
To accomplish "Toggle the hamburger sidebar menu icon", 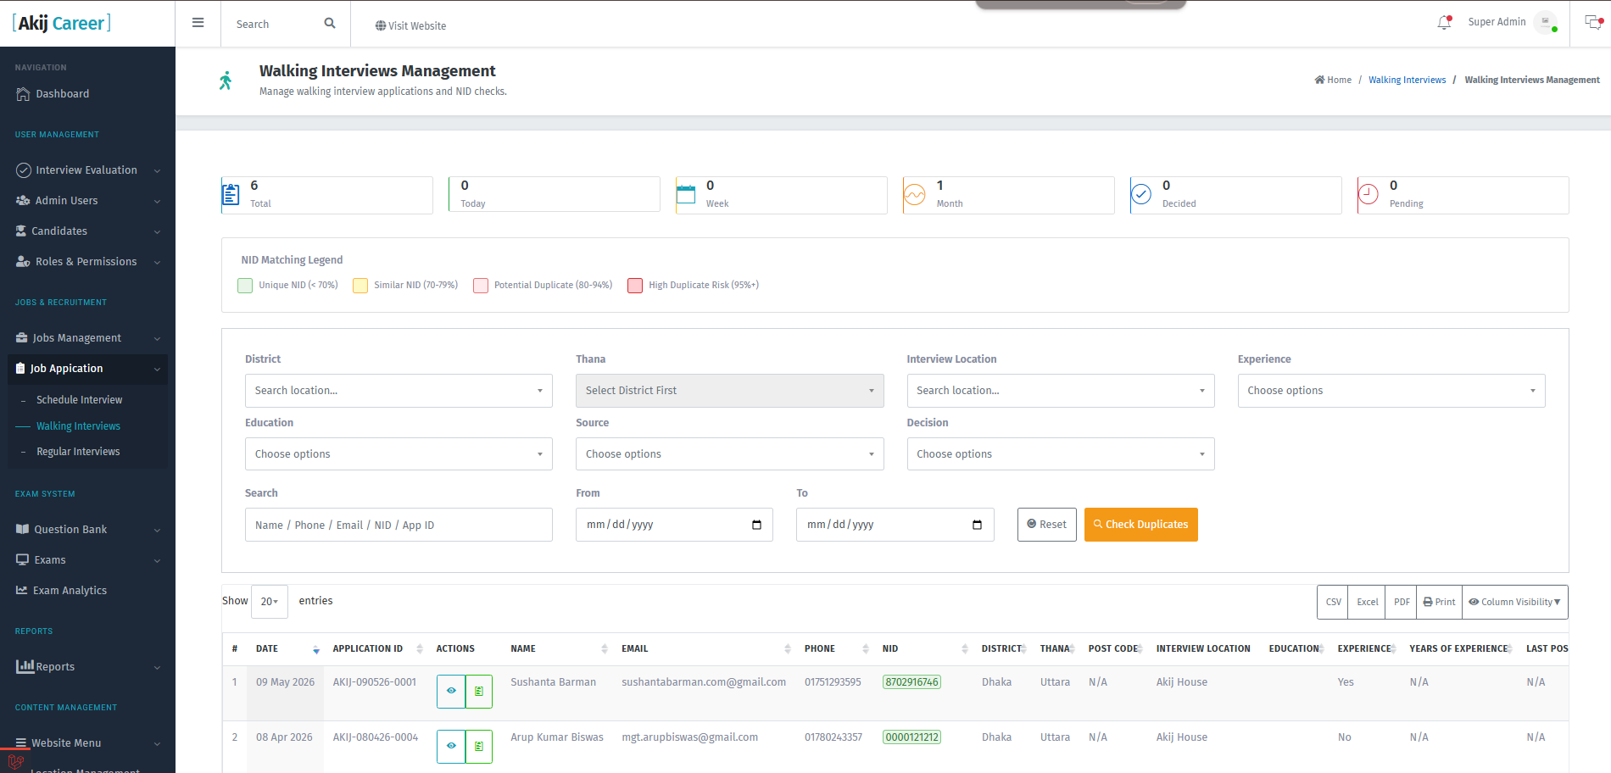I will point(198,23).
